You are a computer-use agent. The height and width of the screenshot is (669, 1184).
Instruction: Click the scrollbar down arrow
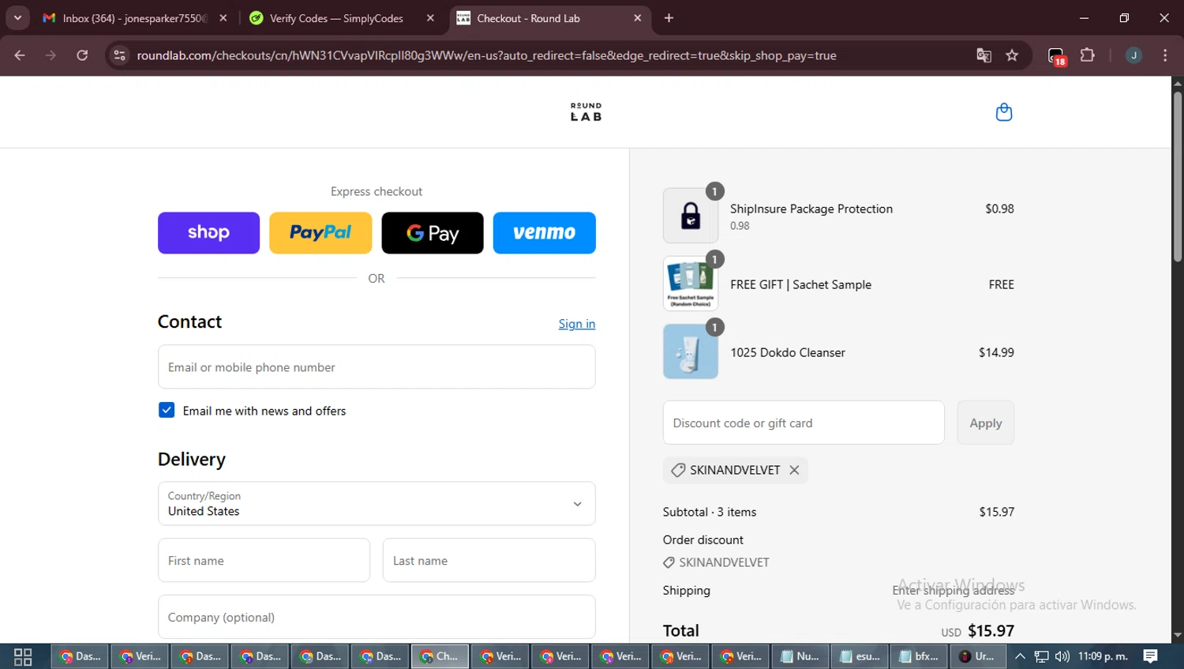(x=1177, y=636)
